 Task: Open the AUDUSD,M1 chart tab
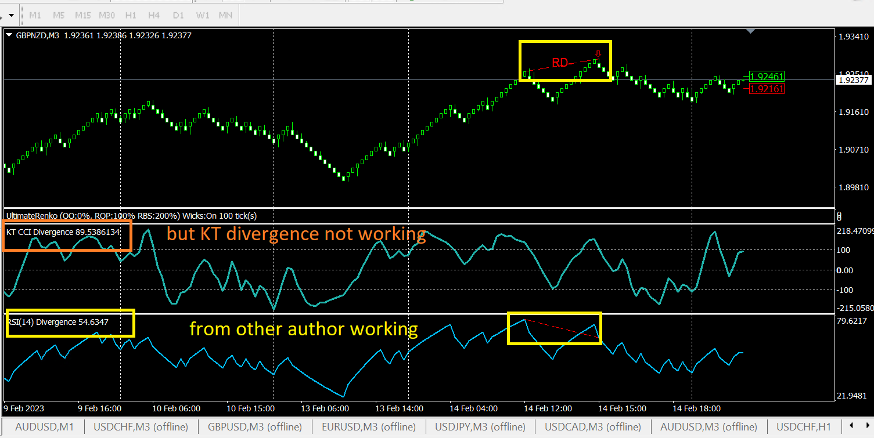tap(44, 427)
